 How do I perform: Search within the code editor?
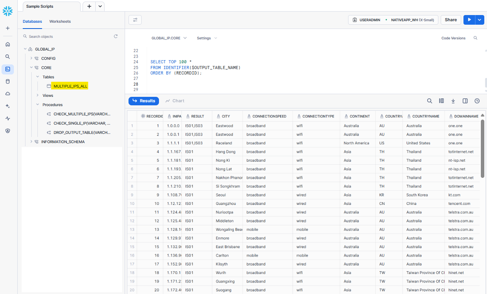[x=475, y=38]
